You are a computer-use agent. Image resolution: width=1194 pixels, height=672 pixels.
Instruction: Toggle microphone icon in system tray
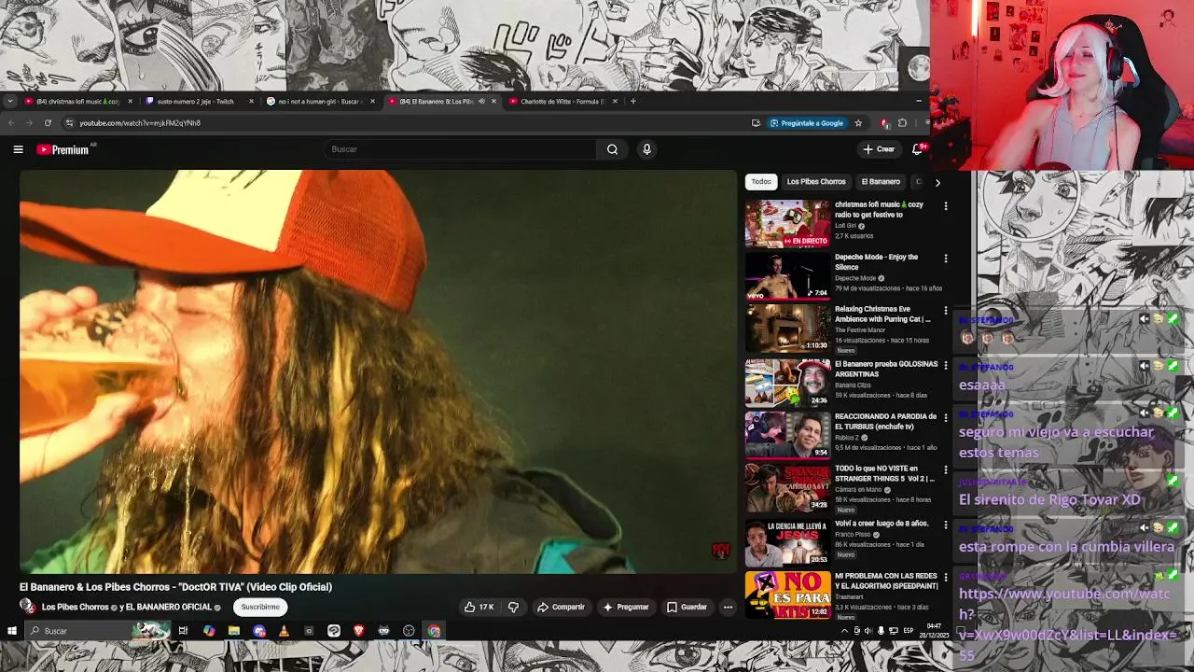coord(880,631)
